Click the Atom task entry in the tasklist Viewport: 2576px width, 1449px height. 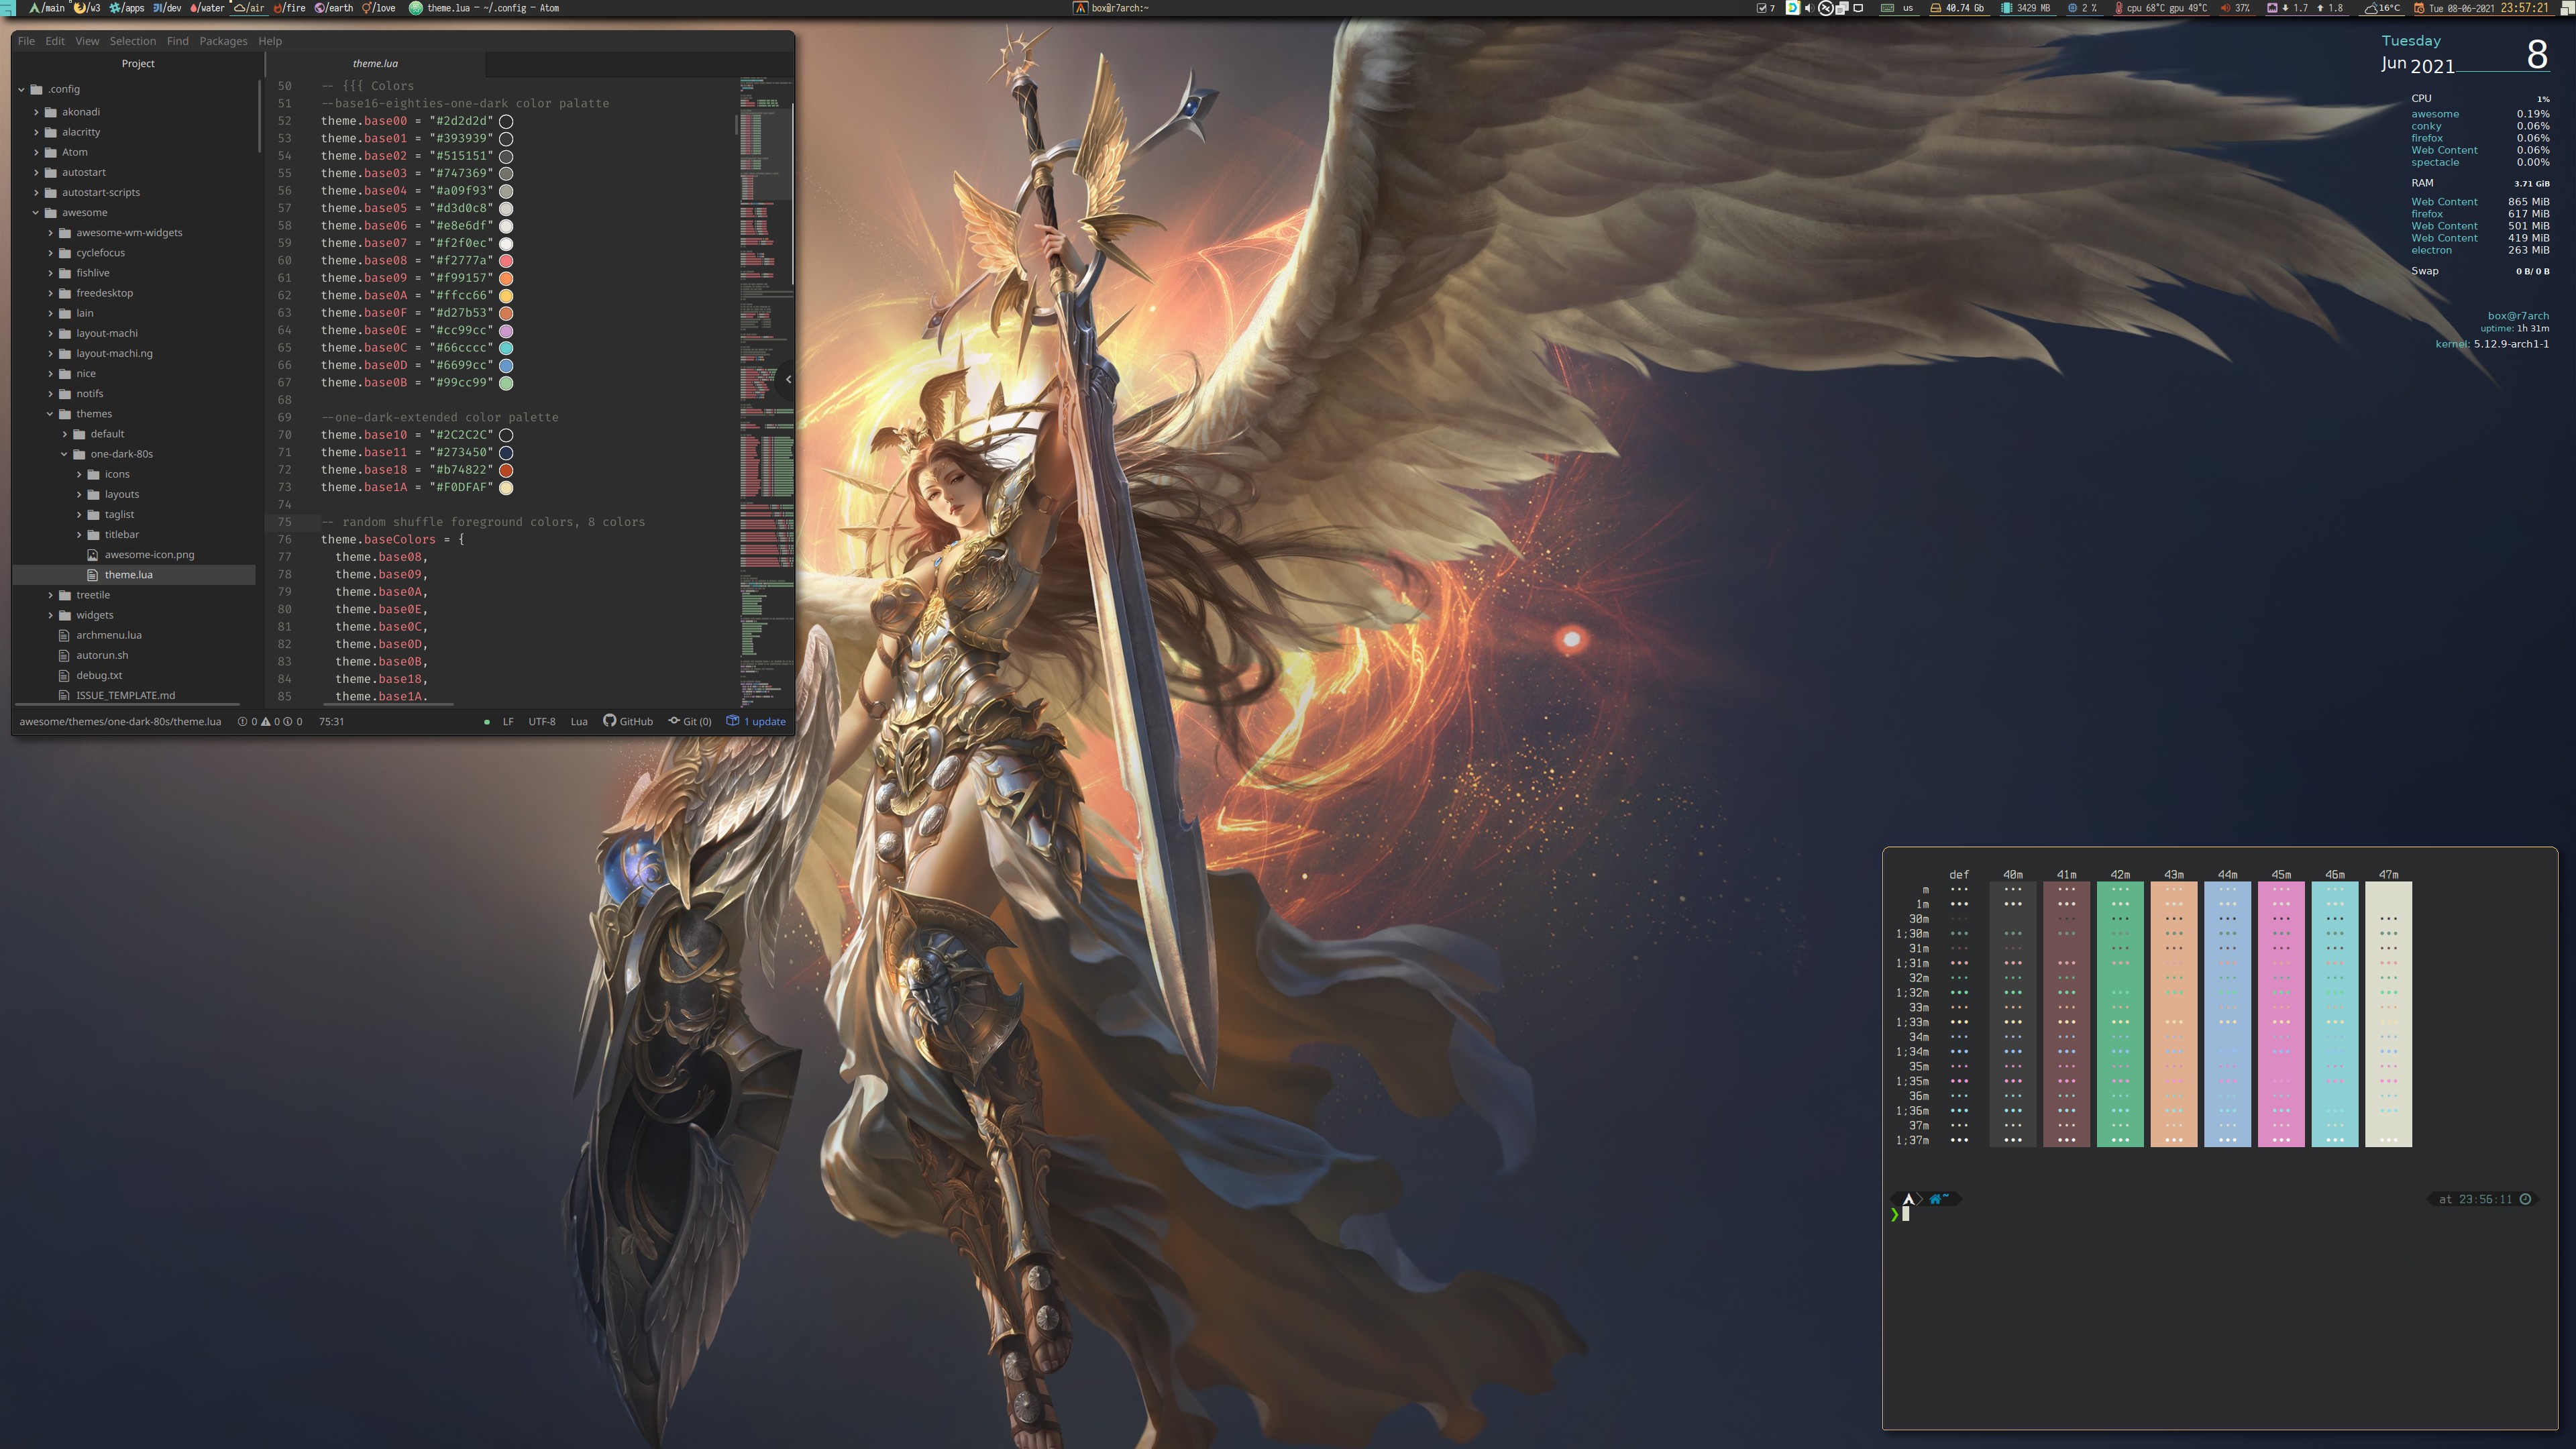[x=484, y=8]
